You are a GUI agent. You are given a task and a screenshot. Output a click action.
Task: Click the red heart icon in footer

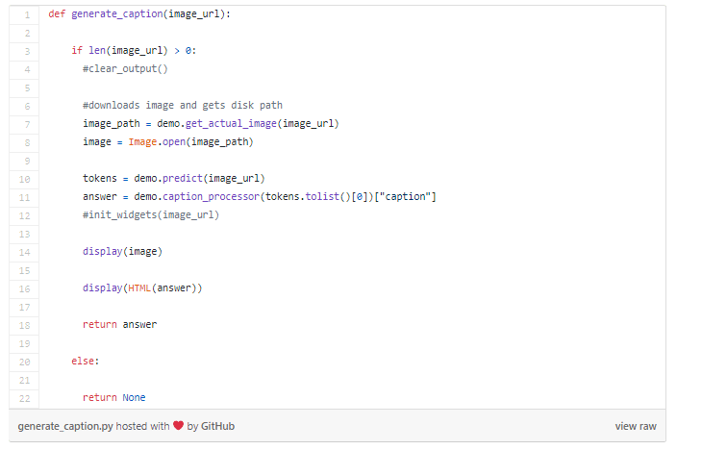click(x=179, y=425)
